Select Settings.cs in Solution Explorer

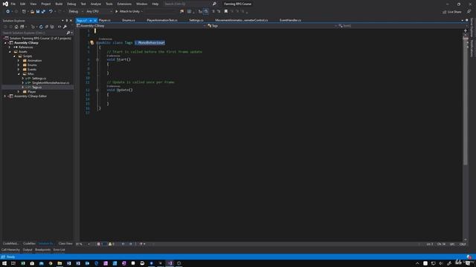(x=39, y=78)
